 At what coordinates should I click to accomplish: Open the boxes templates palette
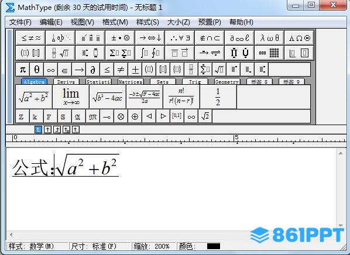(x=299, y=53)
